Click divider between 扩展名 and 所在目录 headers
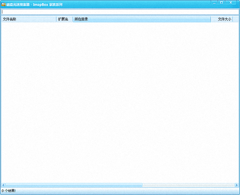 coord(72,19)
